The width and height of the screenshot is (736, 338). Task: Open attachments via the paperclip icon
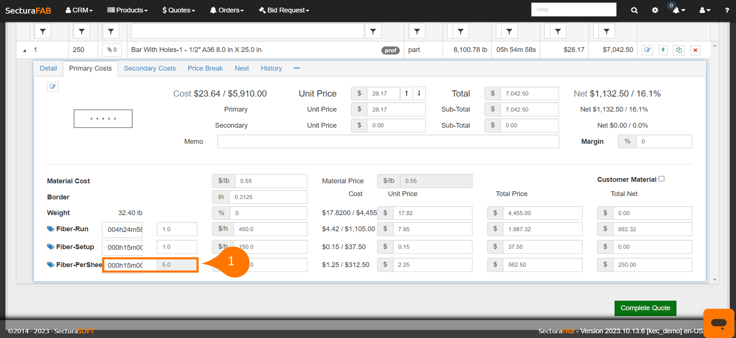[112, 50]
